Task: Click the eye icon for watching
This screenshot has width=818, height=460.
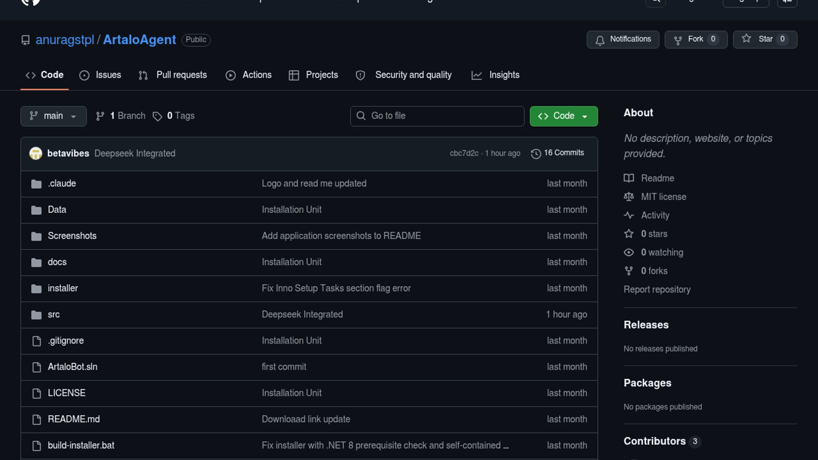Action: point(629,253)
